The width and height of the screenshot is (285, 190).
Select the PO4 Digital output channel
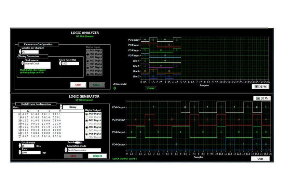(x=87, y=126)
